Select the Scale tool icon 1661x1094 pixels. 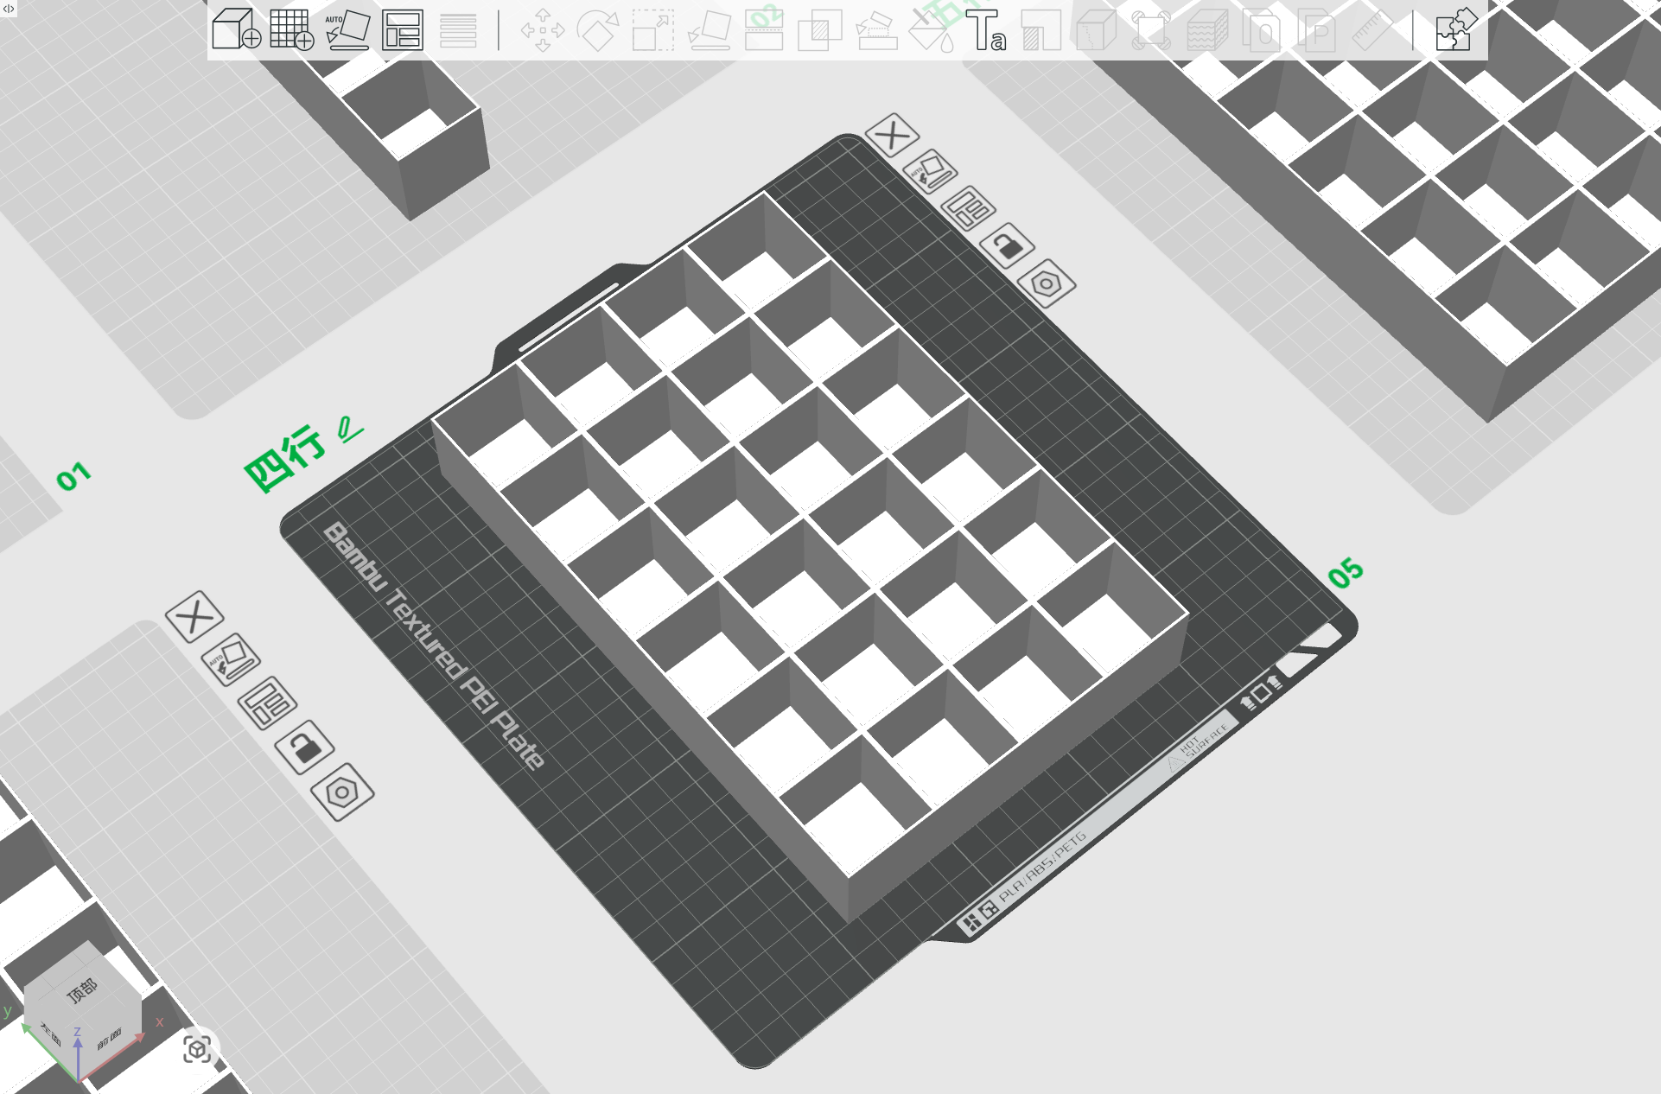[653, 30]
